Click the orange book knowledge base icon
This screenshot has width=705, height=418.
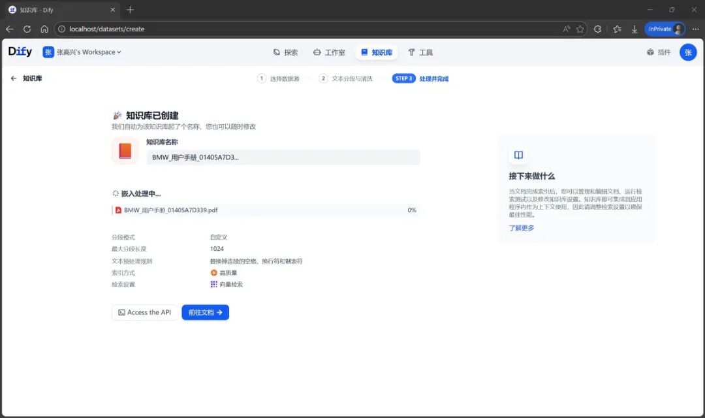[125, 150]
